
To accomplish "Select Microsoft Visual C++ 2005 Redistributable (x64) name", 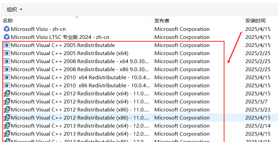I will (x=69, y=53).
